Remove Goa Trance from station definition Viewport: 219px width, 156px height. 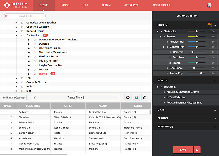(167, 68)
